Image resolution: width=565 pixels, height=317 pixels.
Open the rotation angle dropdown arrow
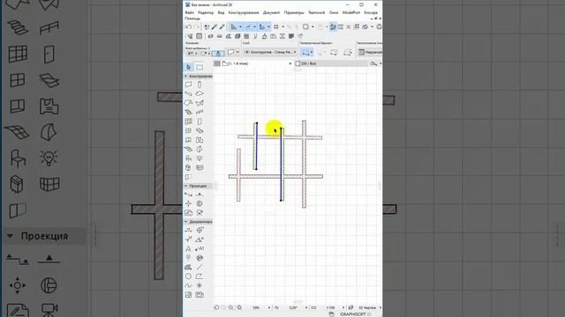[x=306, y=308]
